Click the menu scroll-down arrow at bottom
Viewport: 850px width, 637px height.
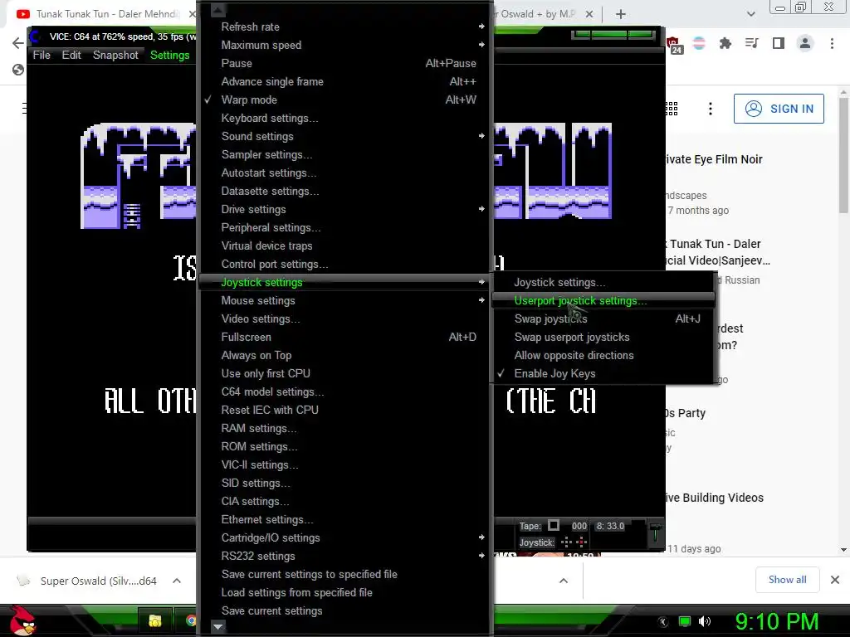pos(218,627)
